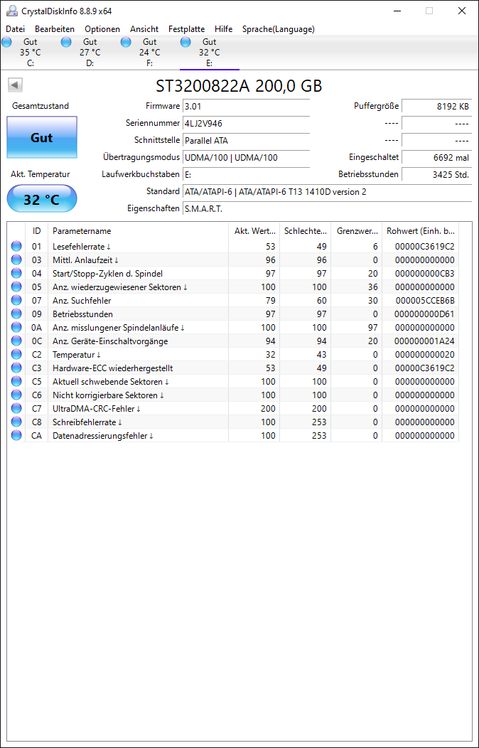Click the status orb for Datenadressierungsfehler
479x748 pixels.
16,436
